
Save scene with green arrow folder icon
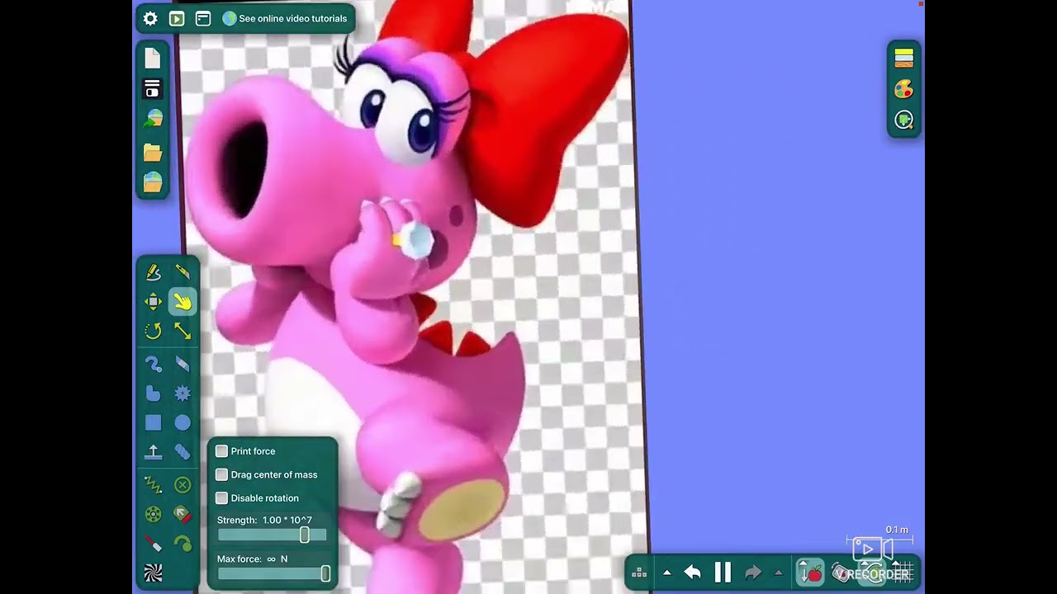[x=153, y=119]
